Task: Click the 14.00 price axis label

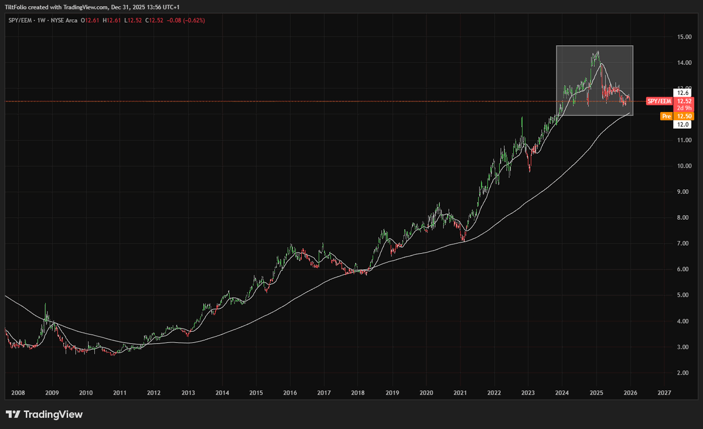Action: 685,63
